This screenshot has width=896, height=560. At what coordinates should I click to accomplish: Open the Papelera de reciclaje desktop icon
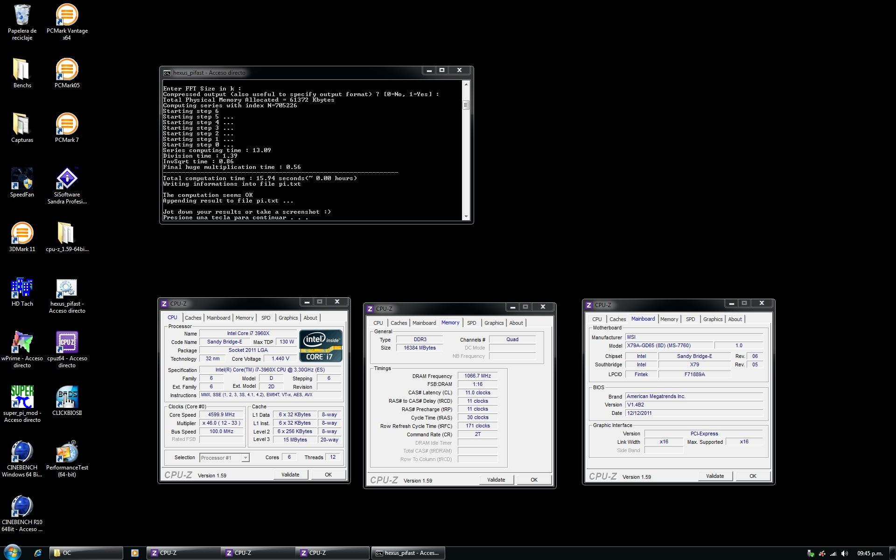tap(22, 22)
